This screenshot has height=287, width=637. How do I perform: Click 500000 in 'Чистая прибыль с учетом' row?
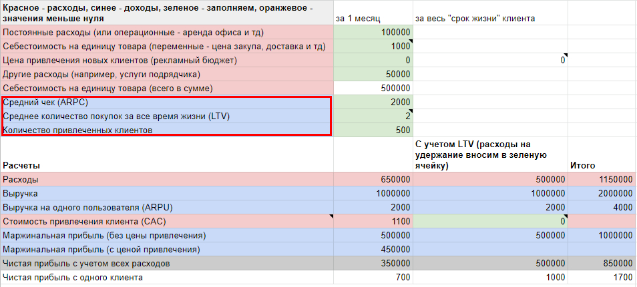[490, 263]
